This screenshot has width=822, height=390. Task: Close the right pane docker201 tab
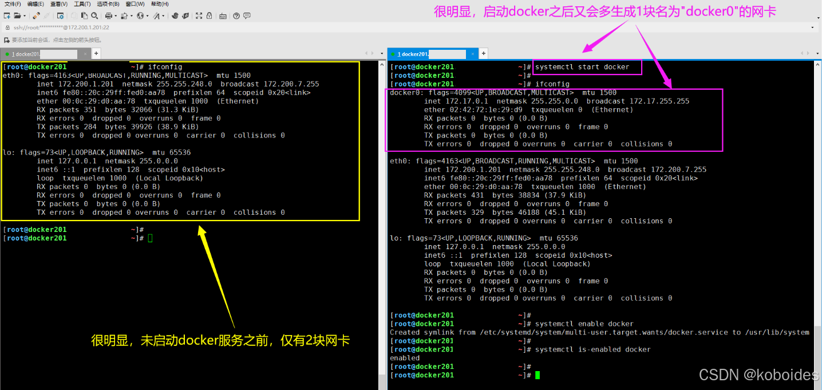(473, 54)
